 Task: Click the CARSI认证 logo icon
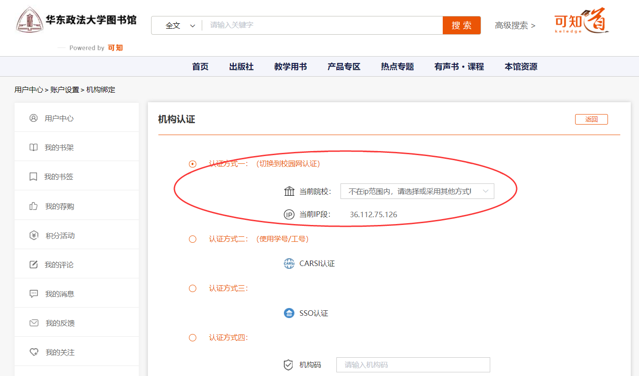(289, 264)
